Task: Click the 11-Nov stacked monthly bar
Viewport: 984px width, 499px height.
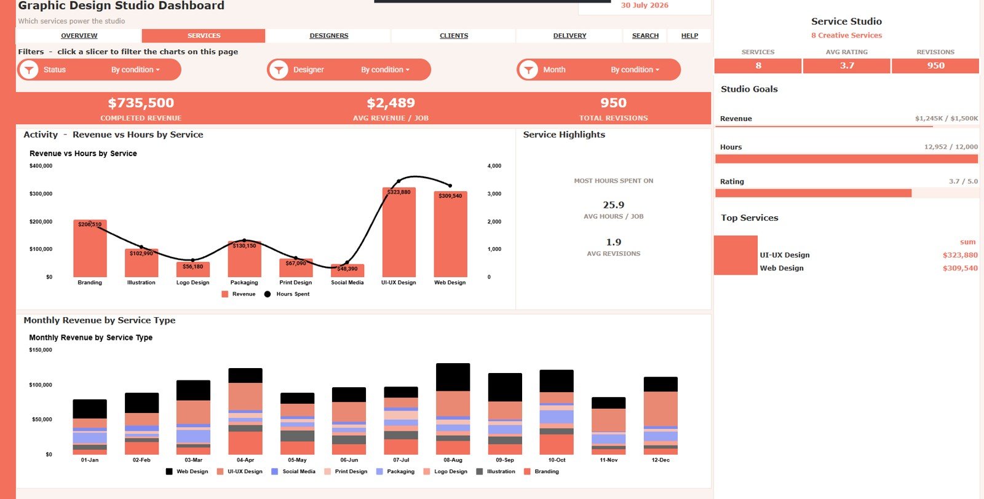Action: pyautogui.click(x=609, y=426)
